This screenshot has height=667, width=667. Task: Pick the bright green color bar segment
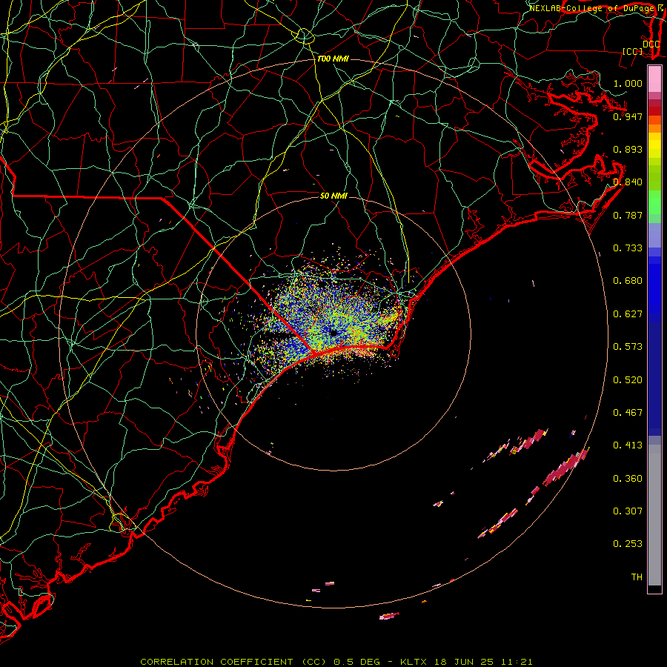654,202
